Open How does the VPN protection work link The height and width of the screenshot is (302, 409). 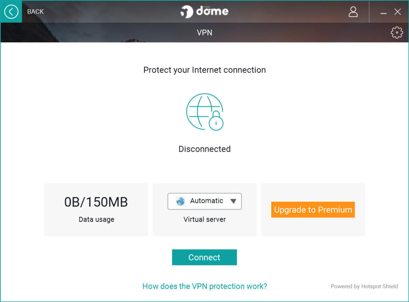tap(204, 286)
